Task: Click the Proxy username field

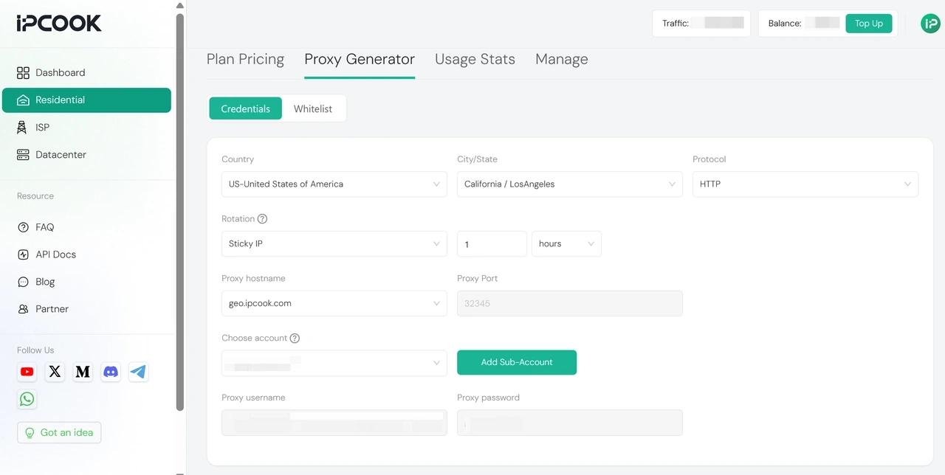Action: click(334, 423)
